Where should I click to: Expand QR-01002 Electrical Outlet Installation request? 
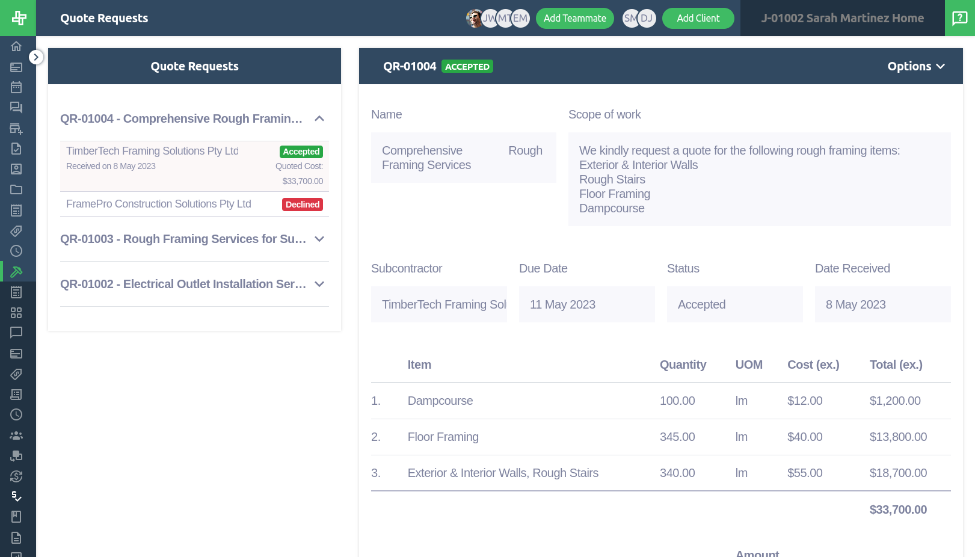(319, 284)
